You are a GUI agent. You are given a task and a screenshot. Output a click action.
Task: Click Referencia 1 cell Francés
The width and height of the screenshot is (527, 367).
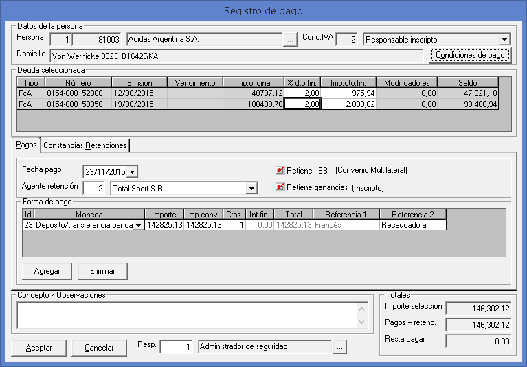346,225
